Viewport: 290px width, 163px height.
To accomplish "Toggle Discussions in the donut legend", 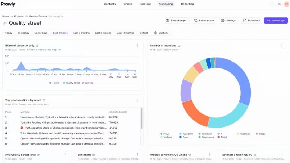I will [206, 137].
